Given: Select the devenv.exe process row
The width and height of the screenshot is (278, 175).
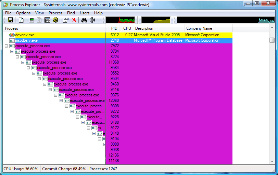Looking at the screenshot, I should click(25, 35).
